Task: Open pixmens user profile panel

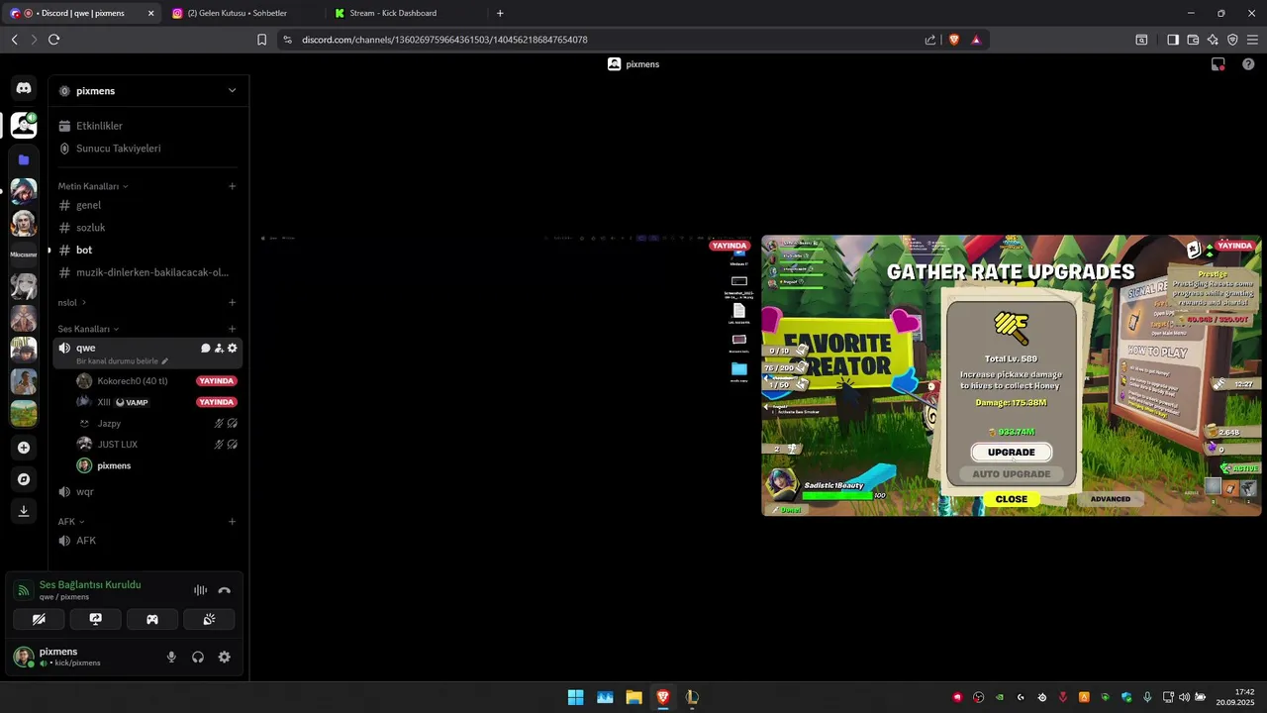Action: (69, 657)
